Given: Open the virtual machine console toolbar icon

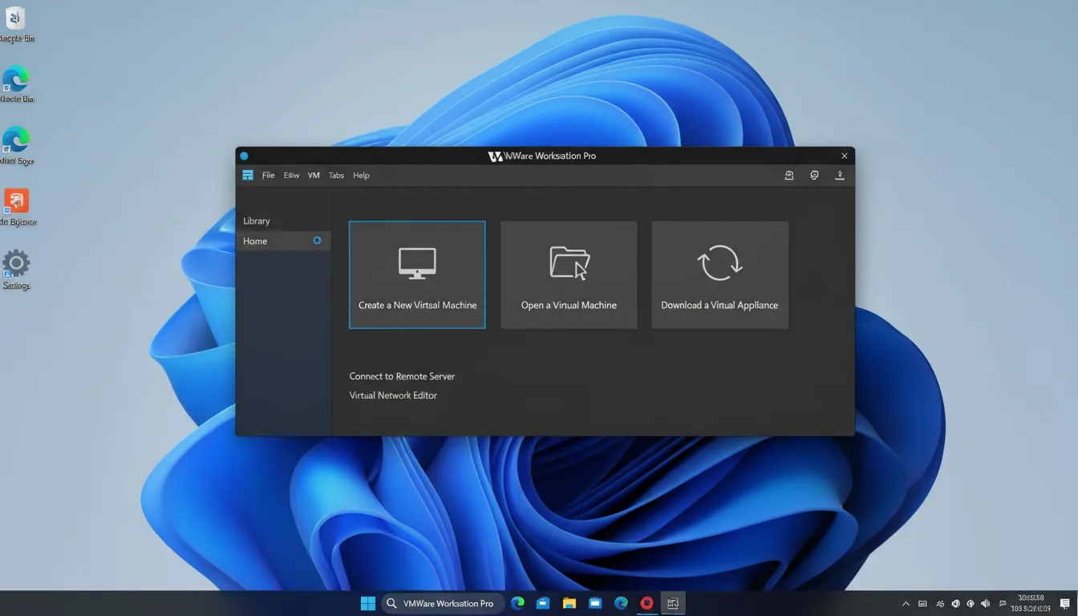Looking at the screenshot, I should point(814,175).
